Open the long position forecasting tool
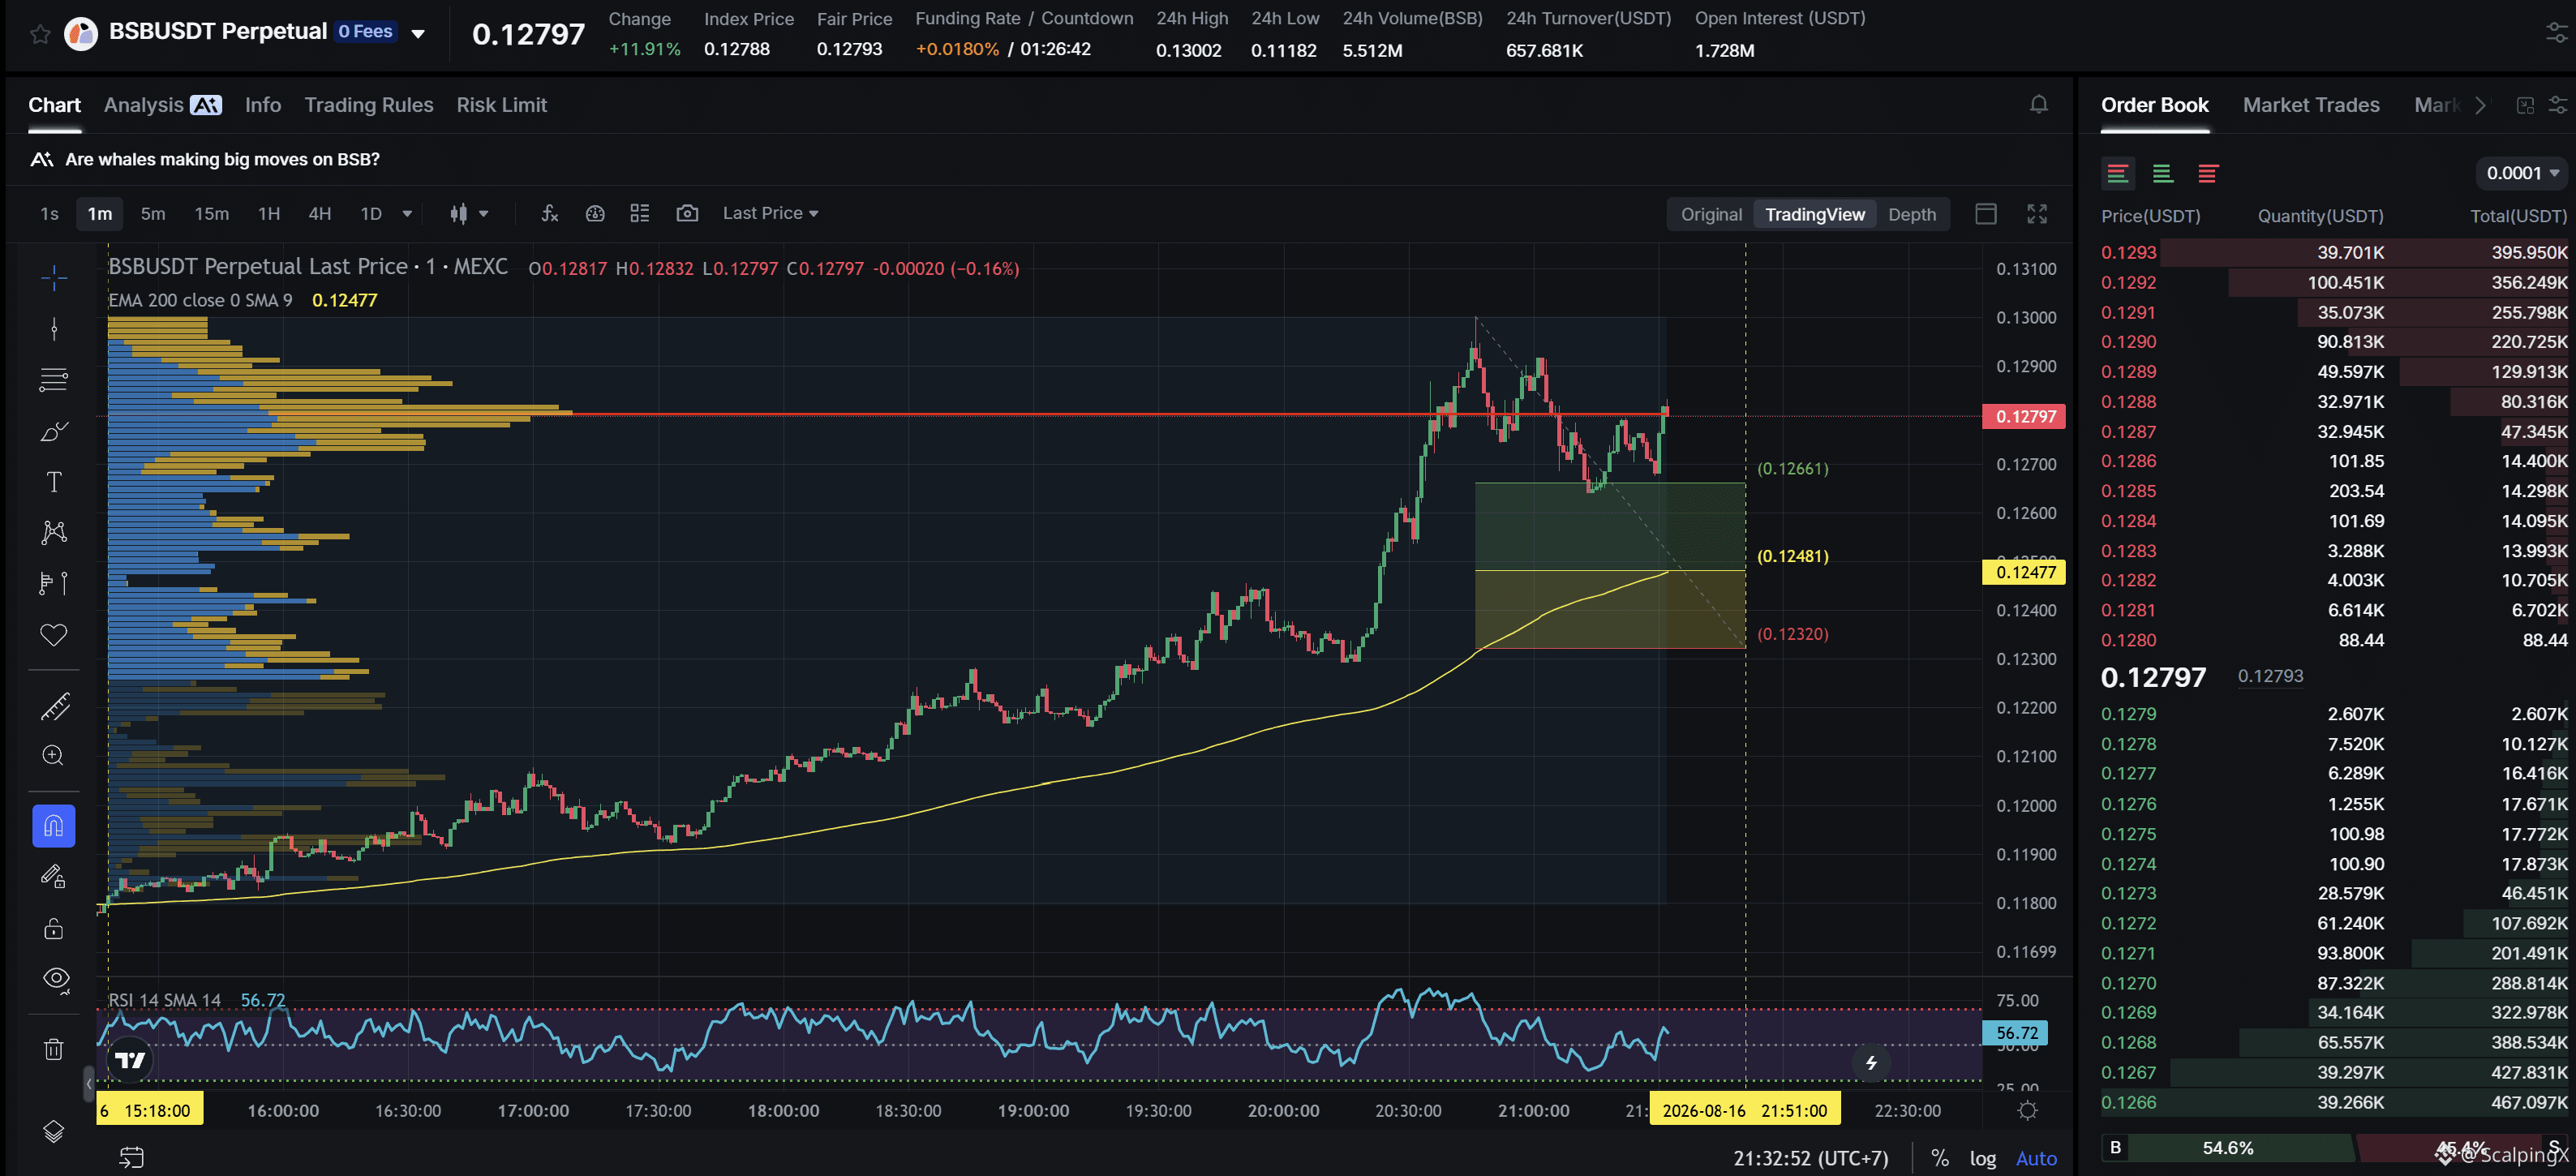Screen dimensions: 2576x1176 tap(54, 583)
